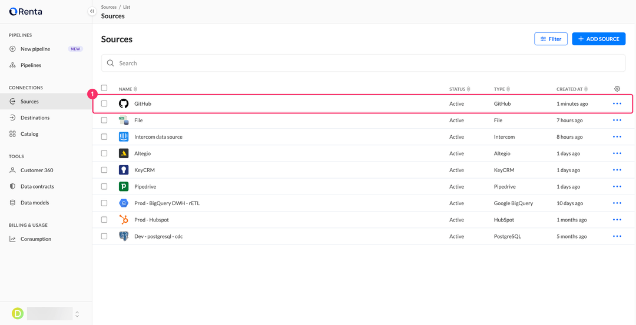Click the Filter button
Image resolution: width=636 pixels, height=325 pixels.
(x=551, y=39)
